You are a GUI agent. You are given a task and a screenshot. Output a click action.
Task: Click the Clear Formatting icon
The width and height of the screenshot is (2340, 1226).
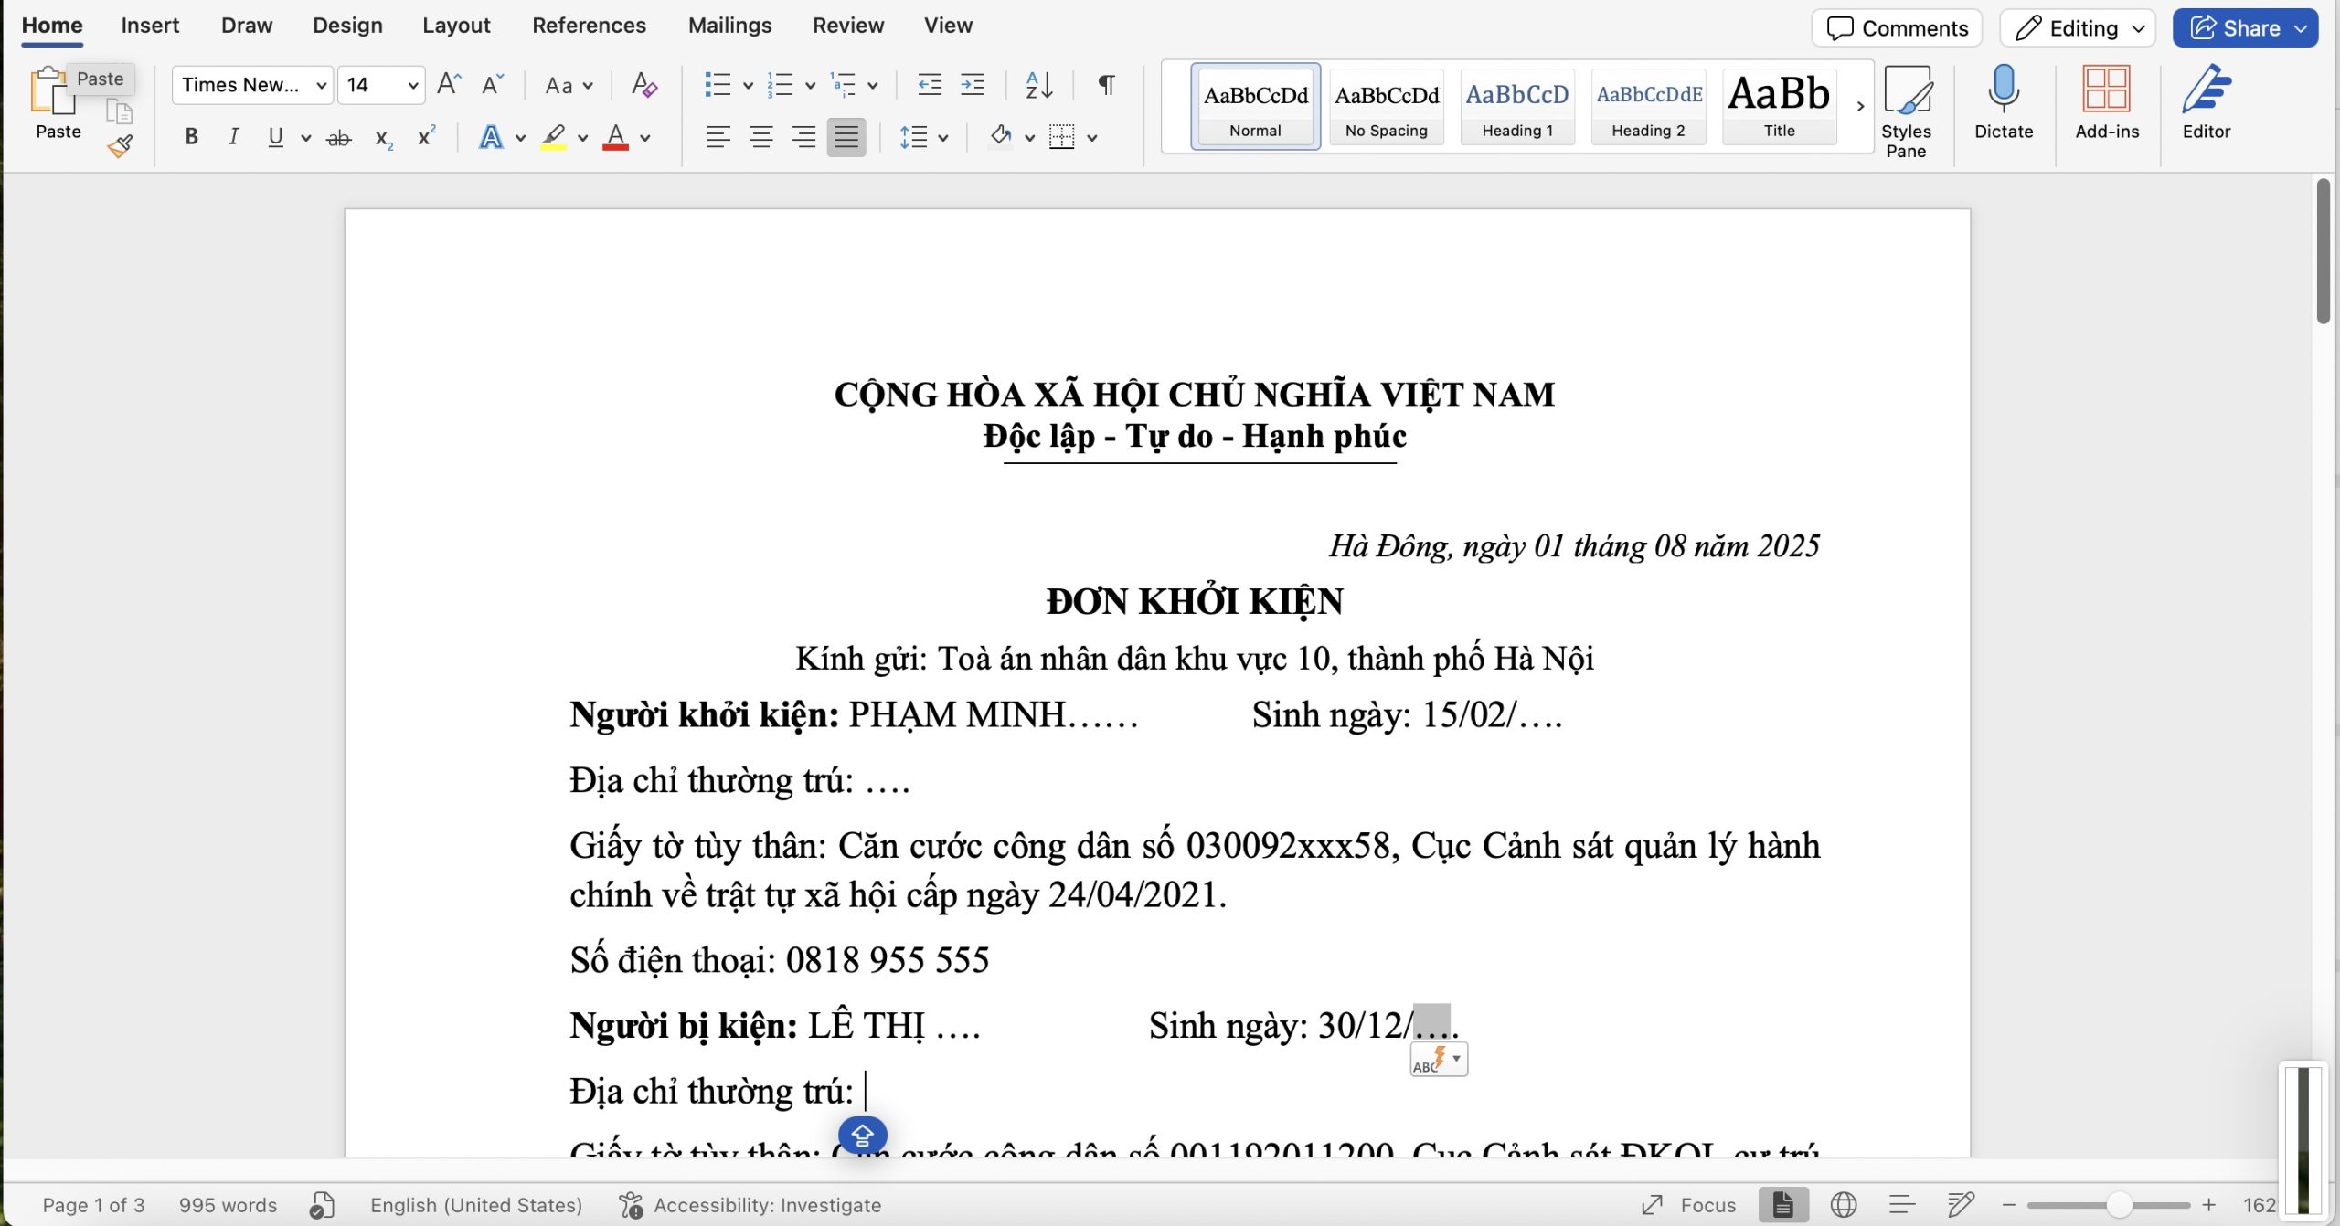(x=644, y=85)
